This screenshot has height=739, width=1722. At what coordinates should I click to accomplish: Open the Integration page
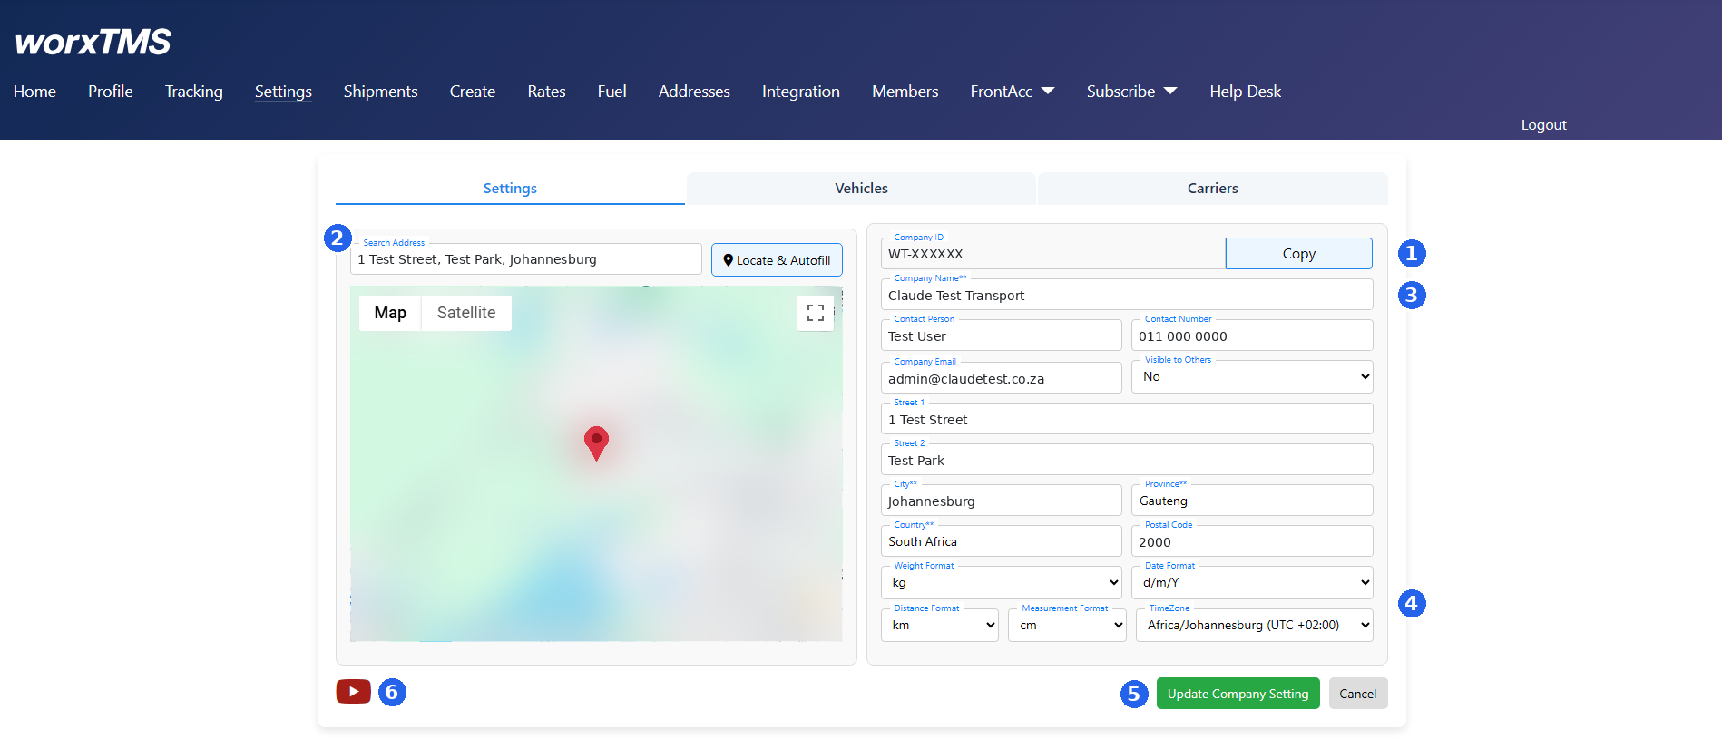coord(801,92)
